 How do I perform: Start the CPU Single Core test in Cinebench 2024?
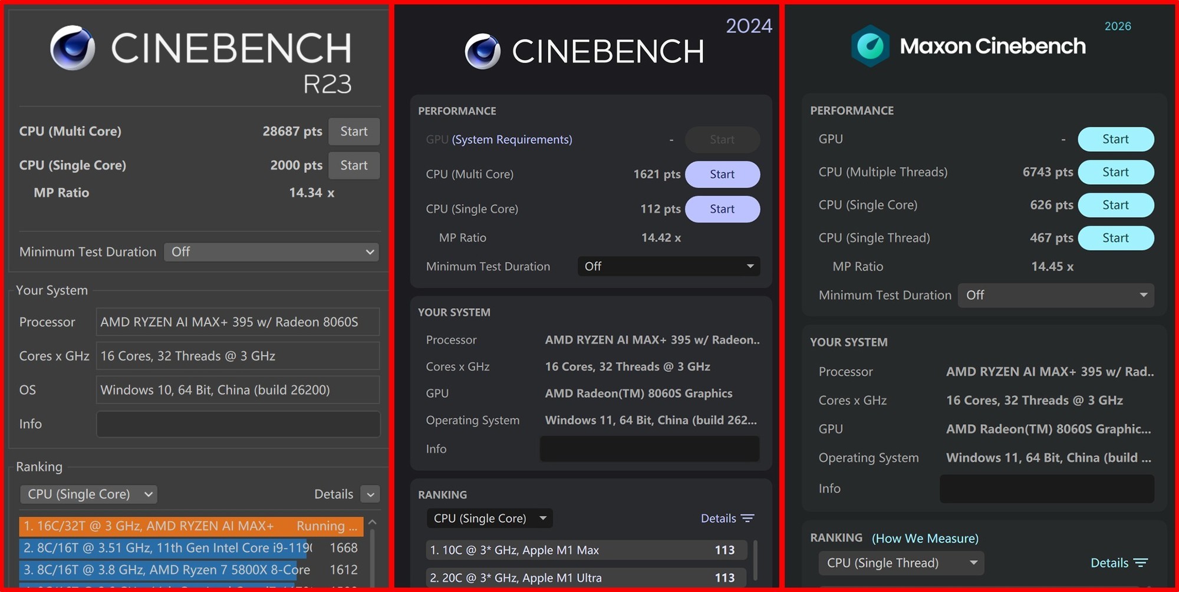coord(723,209)
